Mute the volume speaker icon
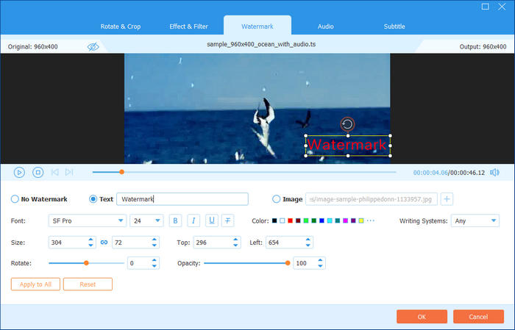 tap(494, 172)
